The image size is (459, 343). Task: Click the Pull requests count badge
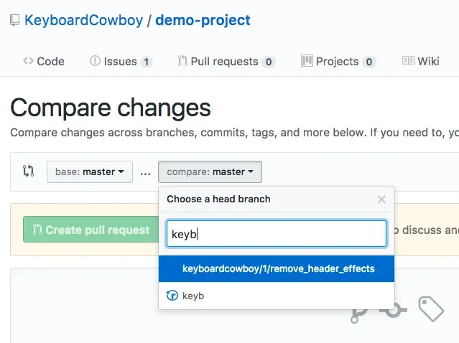coord(269,62)
